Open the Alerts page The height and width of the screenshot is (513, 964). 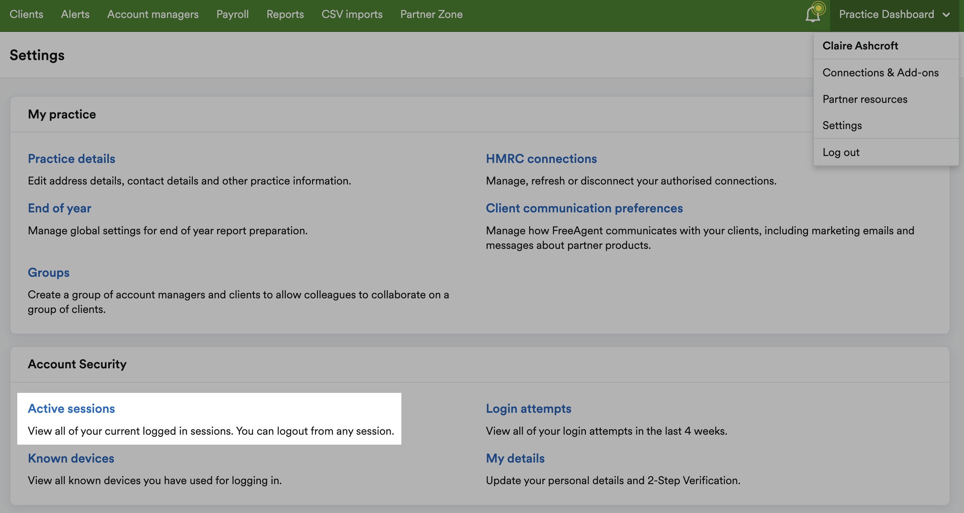pyautogui.click(x=75, y=14)
